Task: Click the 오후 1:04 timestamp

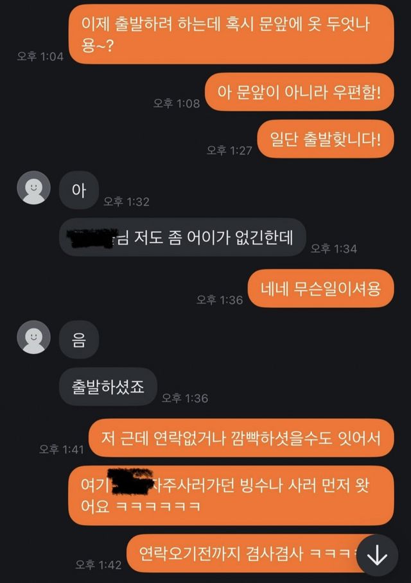Action: click(x=40, y=56)
